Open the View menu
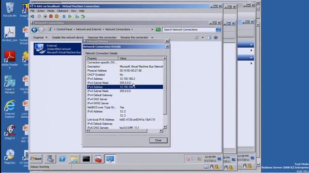The image size is (309, 173). click(x=73, y=11)
